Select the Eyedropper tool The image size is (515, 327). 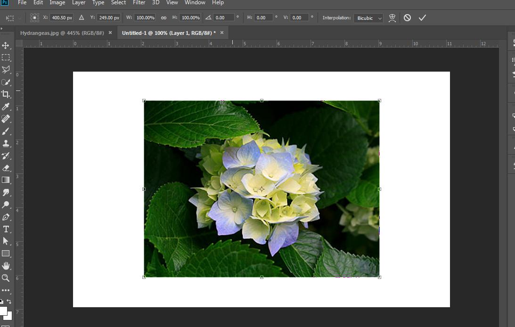click(6, 106)
